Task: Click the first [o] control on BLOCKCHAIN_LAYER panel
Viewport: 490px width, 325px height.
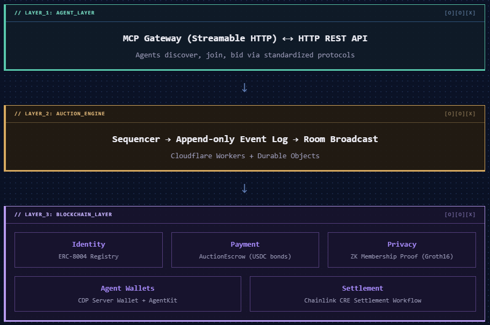Action: point(449,215)
